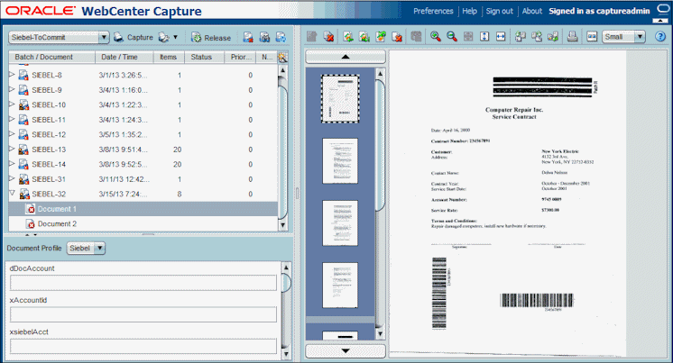Select the SIEBEL-31 batch row
This screenshot has width=673, height=363.
pyautogui.click(x=143, y=179)
